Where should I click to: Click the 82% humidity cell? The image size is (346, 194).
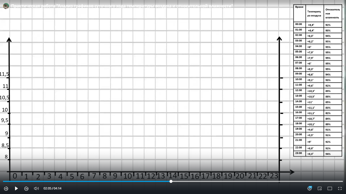333,113
